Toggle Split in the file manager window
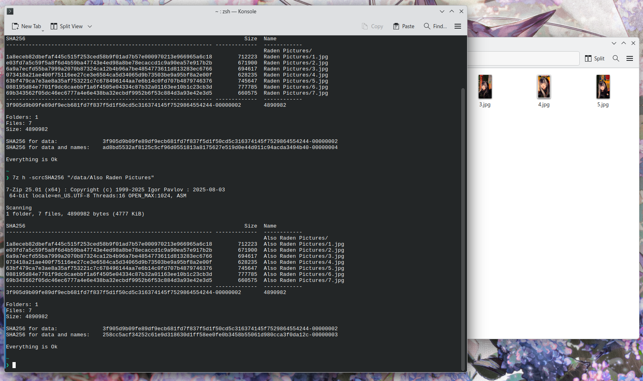Viewport: 643px width, 381px height. [595, 58]
